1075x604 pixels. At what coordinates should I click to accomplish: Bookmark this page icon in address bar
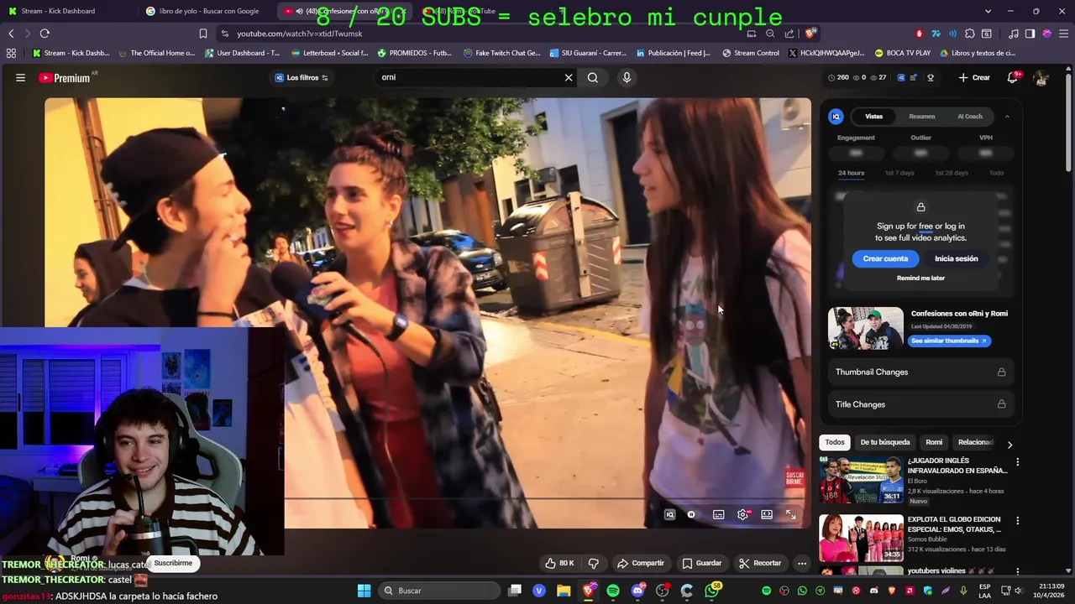pyautogui.click(x=202, y=34)
